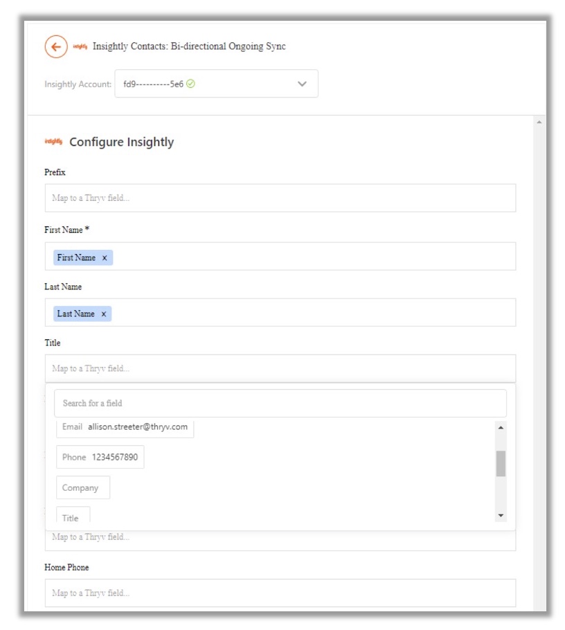
Task: Expand the Insightly Account dropdown chevron
Action: (302, 84)
